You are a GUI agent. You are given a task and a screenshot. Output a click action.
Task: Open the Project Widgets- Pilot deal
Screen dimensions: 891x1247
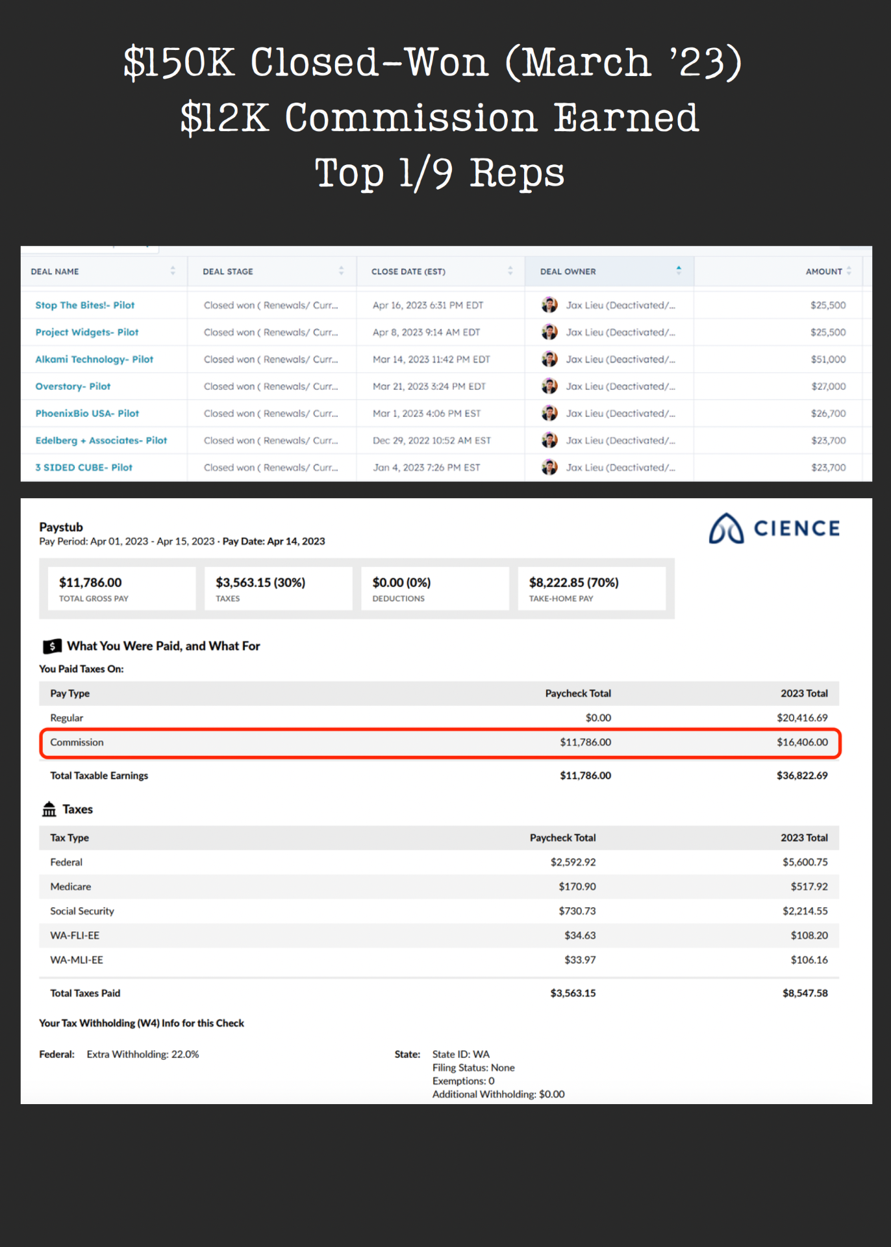point(87,332)
